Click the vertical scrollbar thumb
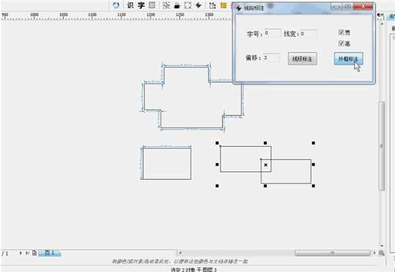The height and width of the screenshot is (272, 395). (x=382, y=146)
